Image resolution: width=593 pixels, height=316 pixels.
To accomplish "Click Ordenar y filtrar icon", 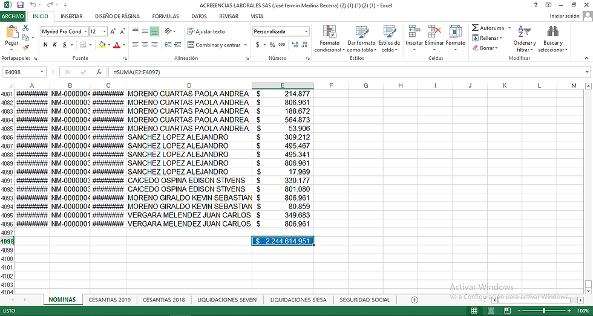I will pyautogui.click(x=525, y=31).
